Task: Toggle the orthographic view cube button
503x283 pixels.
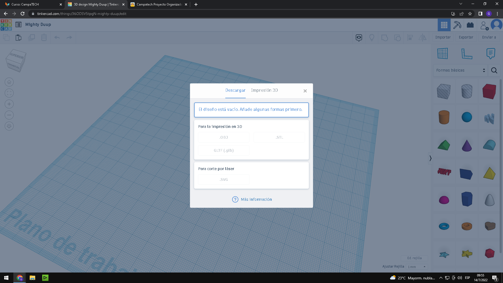Action: pos(9,126)
